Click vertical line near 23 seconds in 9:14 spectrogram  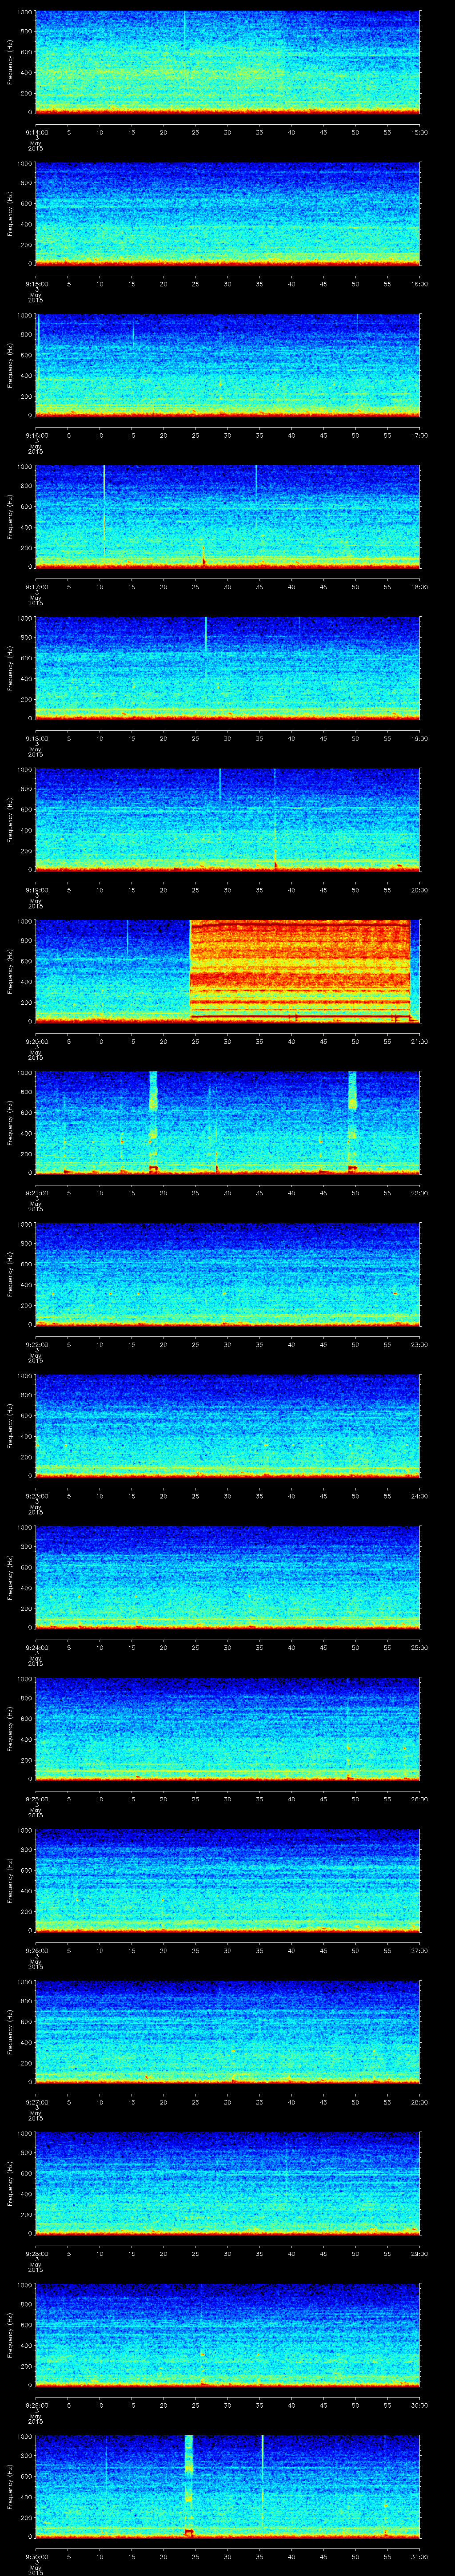click(x=184, y=40)
